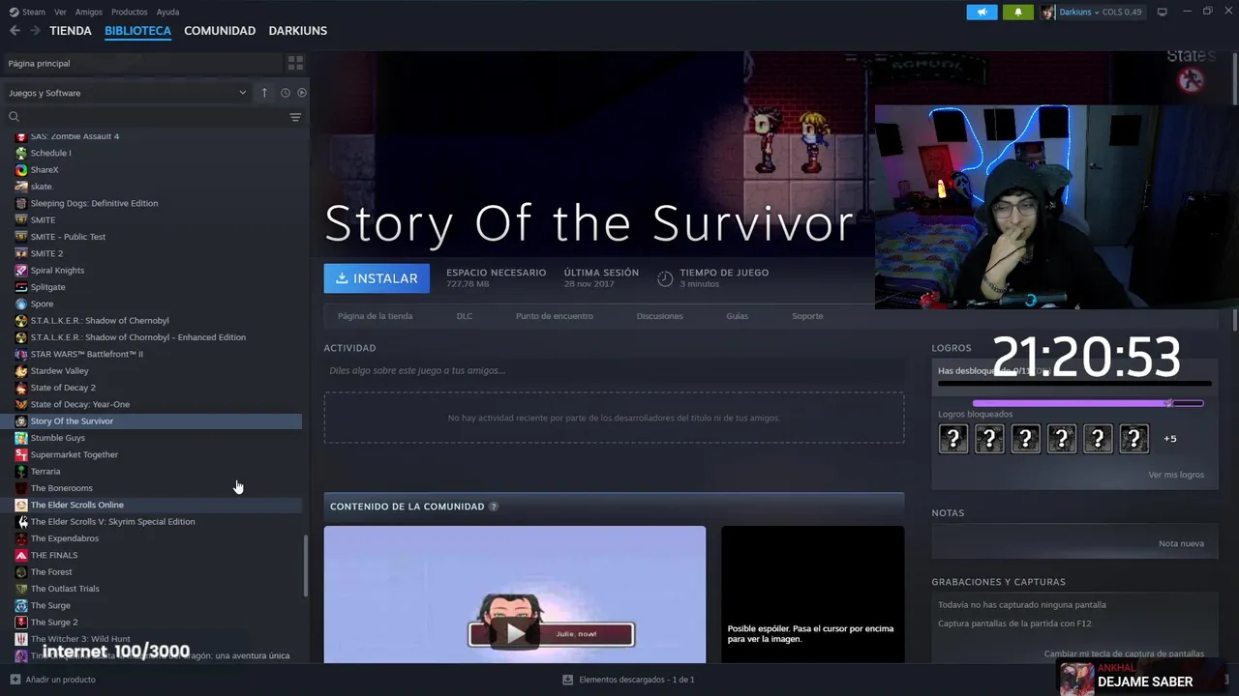Switch to the TIENDA tab
The width and height of the screenshot is (1239, 696).
point(71,31)
